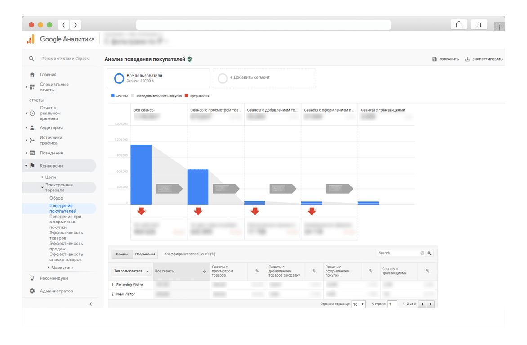527x345 pixels.
Task: Collapse the sidebar with the chevron
Action: 90,304
